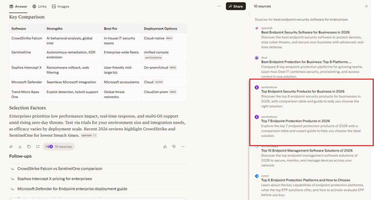Click the openedr citation chip under Selection Factors

(x=89, y=135)
